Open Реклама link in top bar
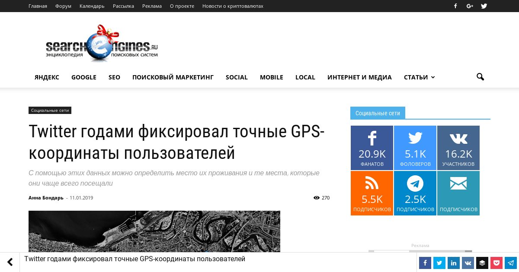Image resolution: width=519 pixels, height=272 pixels. tap(152, 6)
